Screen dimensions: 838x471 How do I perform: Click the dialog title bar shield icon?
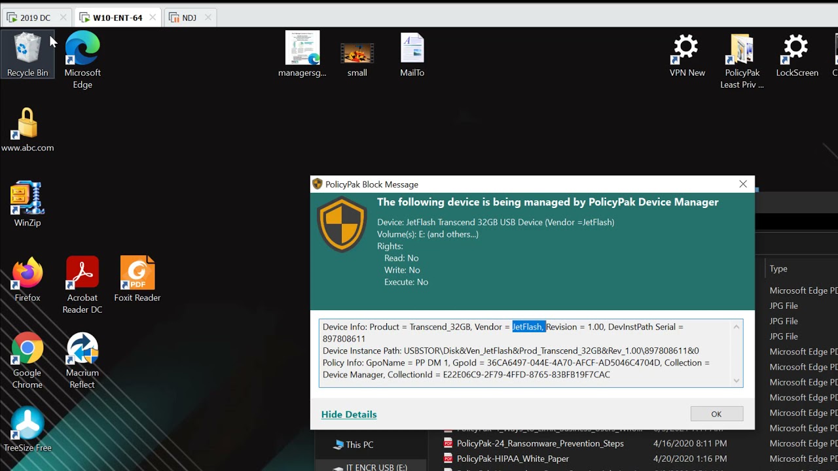(318, 184)
